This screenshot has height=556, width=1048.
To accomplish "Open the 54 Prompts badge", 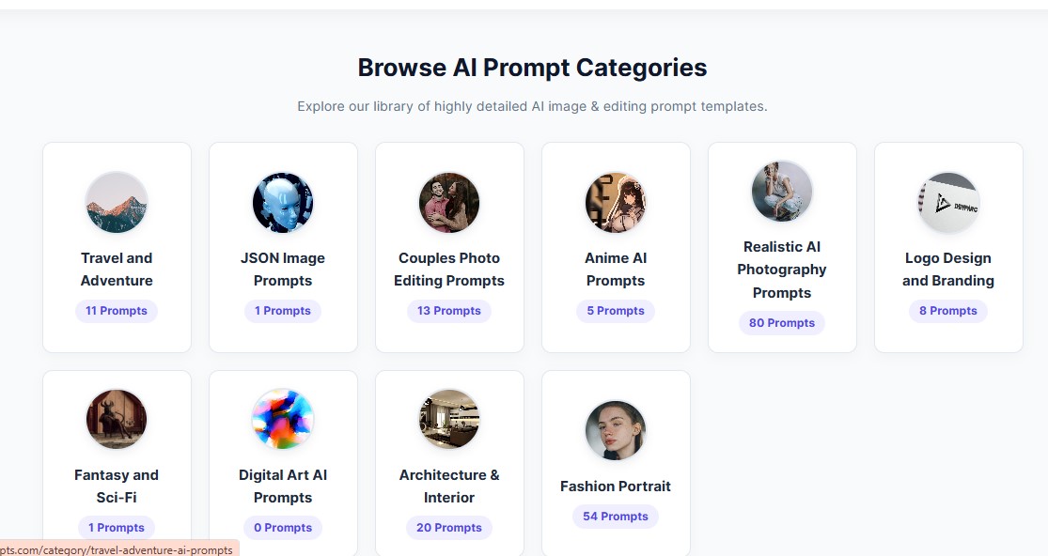I will (616, 517).
